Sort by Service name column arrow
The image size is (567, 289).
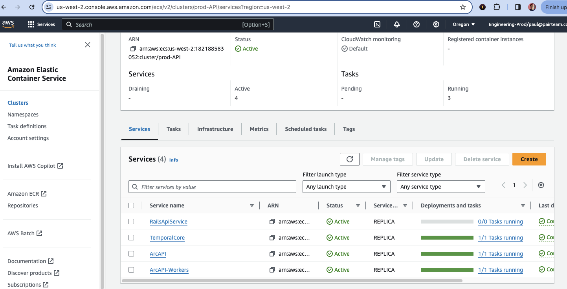point(252,205)
